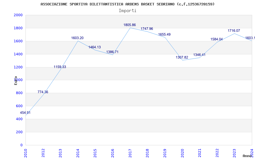This screenshot has height=159, width=255.
Task: Click the 2016 x-axis year label
Action: click(x=113, y=153)
